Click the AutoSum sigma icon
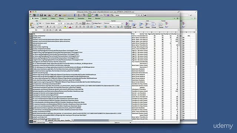This screenshot has height=133, width=237. [75, 15]
